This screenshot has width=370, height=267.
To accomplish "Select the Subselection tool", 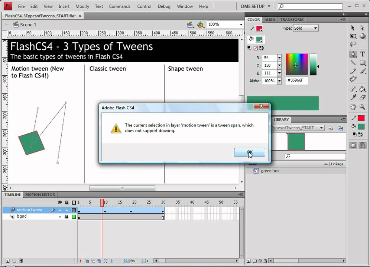I will [362, 28].
